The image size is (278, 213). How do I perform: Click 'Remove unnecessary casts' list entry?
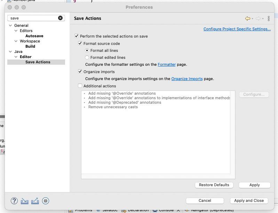113,107
